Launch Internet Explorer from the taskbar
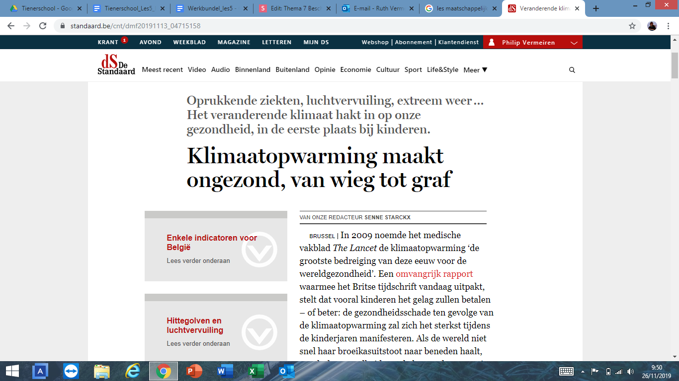Viewport: 679px width, 381px height. coord(133,371)
